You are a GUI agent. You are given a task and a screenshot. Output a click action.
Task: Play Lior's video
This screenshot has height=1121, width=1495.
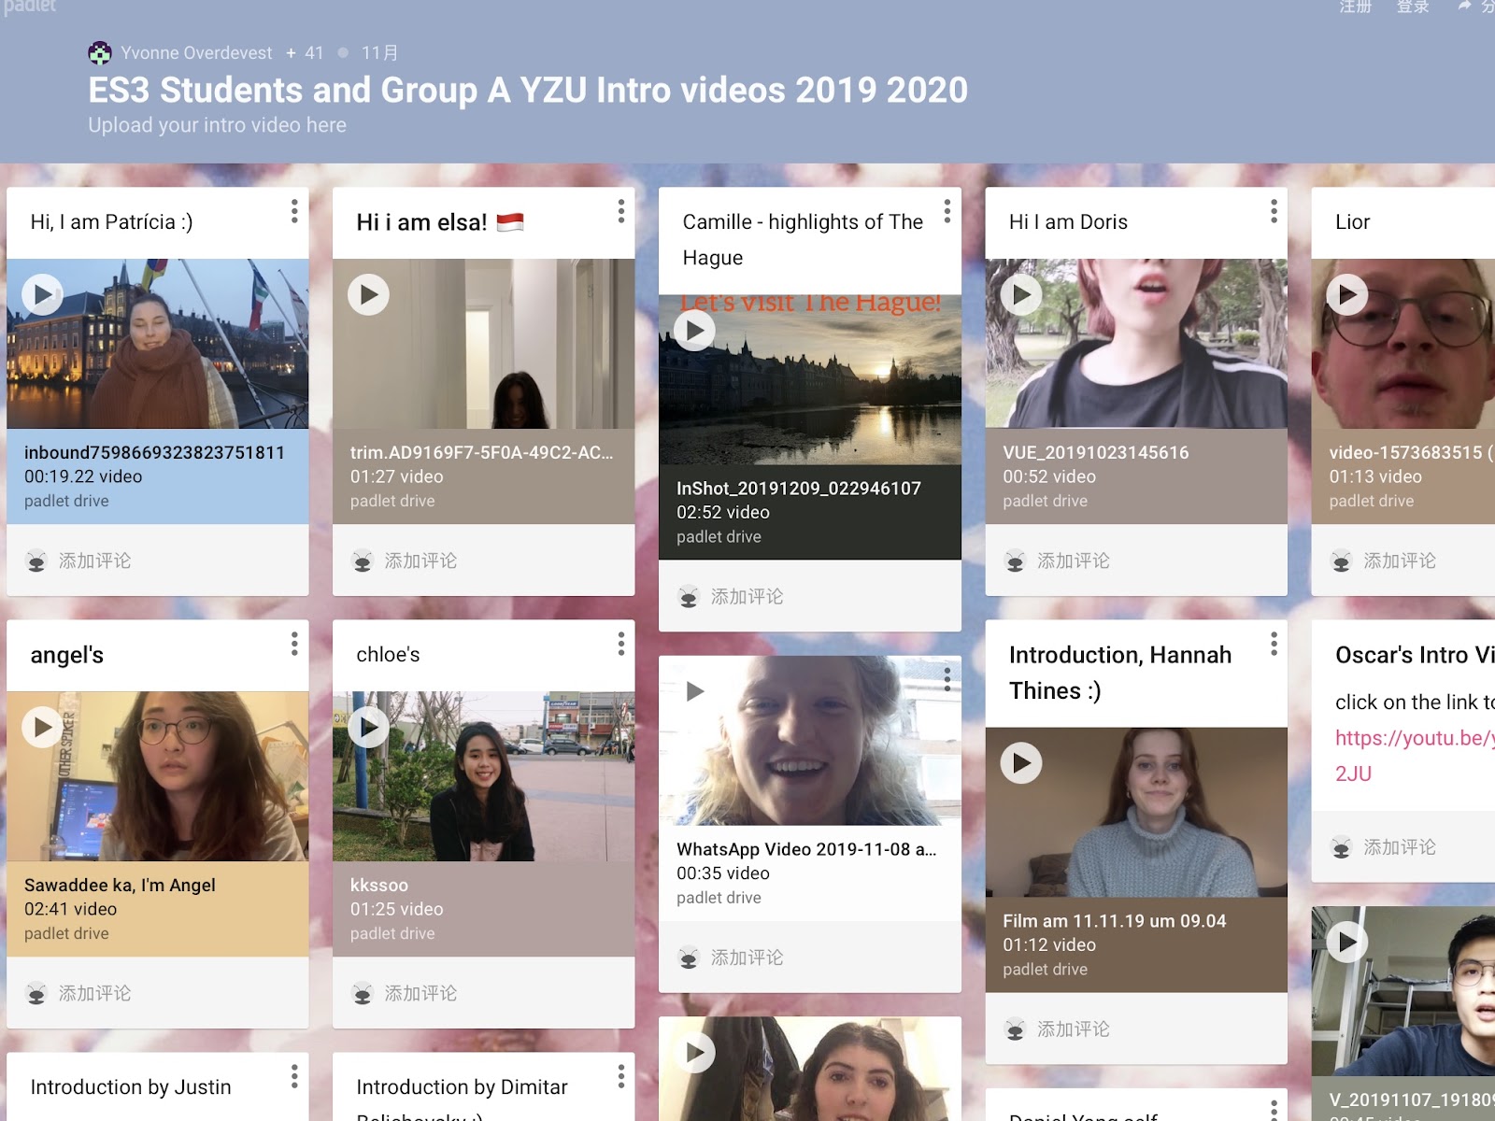pos(1347,295)
